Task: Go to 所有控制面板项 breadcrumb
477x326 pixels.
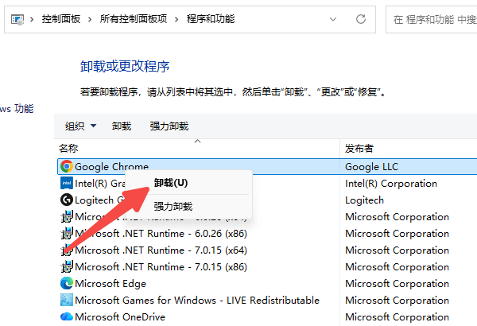Action: point(134,19)
